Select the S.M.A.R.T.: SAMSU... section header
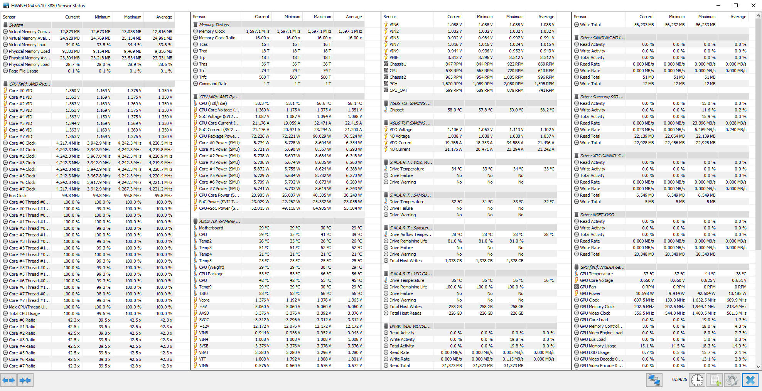762x391 pixels. click(x=469, y=195)
